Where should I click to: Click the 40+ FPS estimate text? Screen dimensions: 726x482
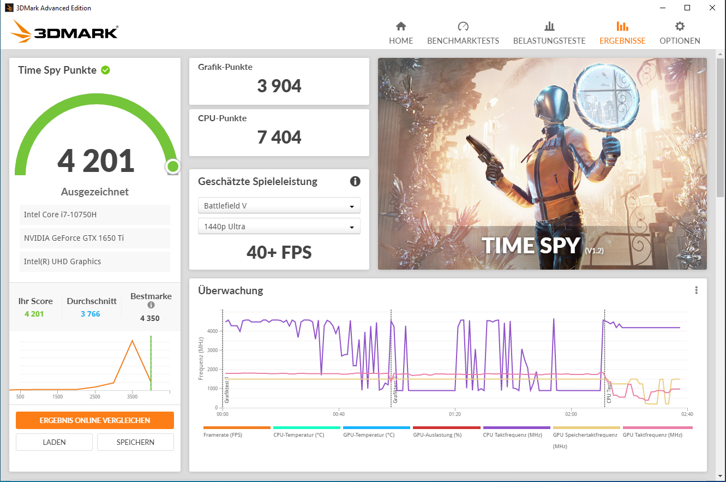(x=279, y=252)
